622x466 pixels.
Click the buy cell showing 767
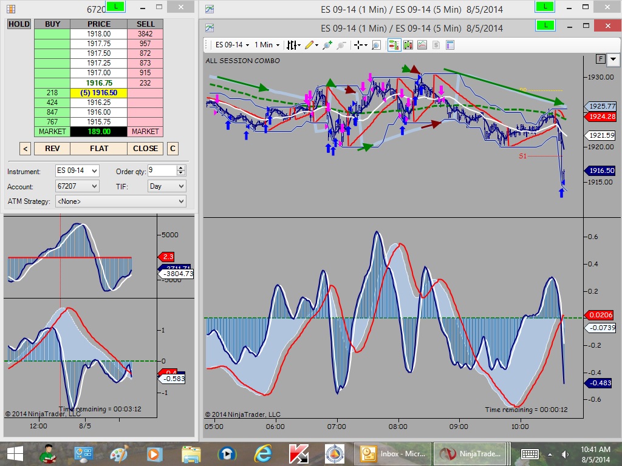[x=52, y=121]
